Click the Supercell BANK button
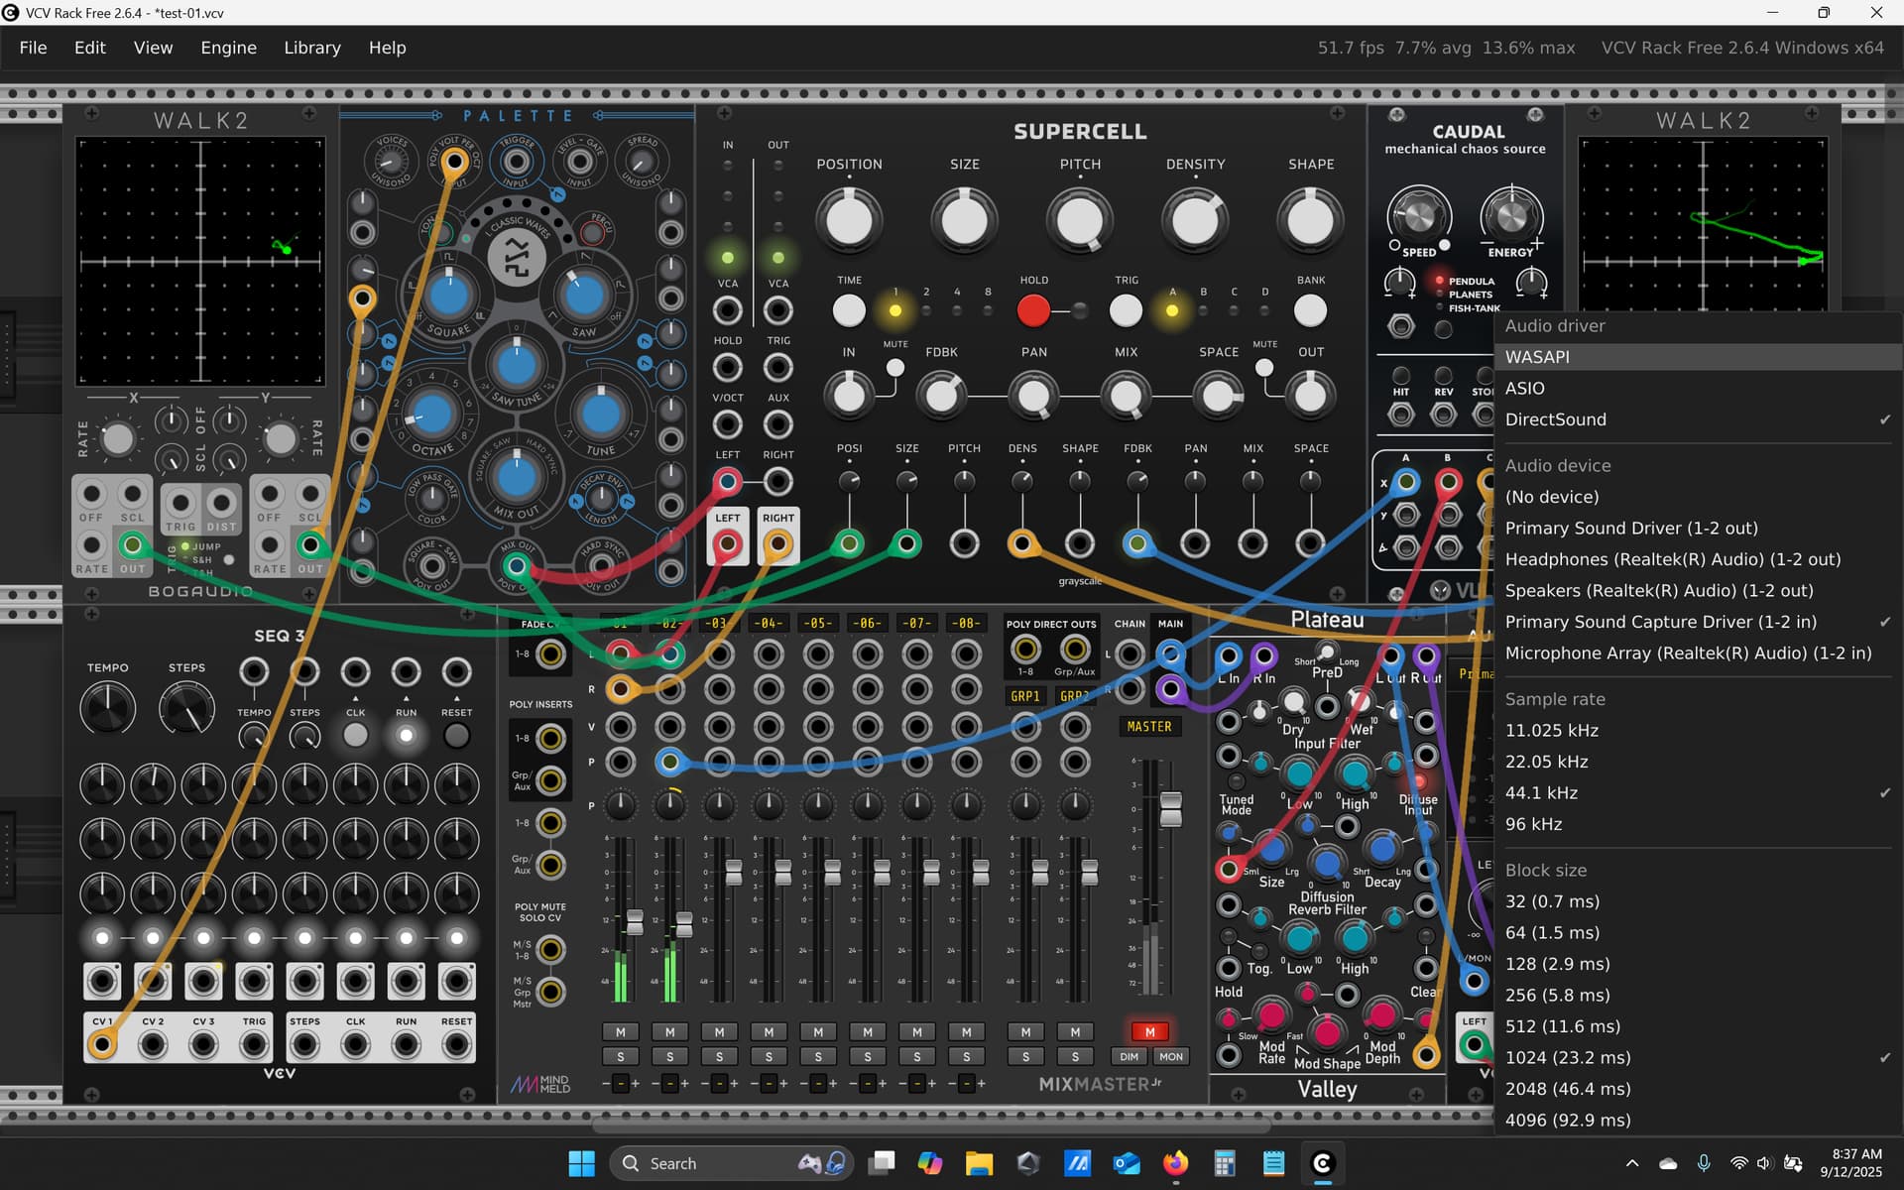The image size is (1904, 1190). pyautogui.click(x=1310, y=310)
